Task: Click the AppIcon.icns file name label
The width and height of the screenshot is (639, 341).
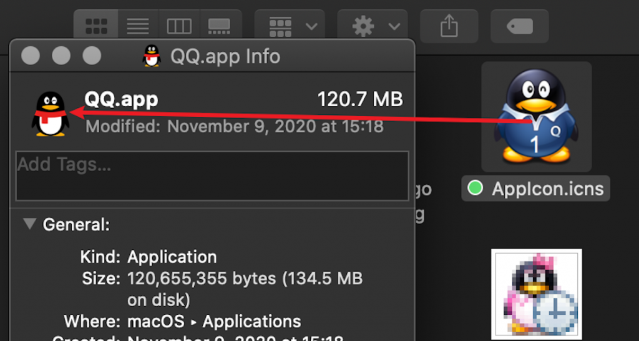Action: coord(547,189)
